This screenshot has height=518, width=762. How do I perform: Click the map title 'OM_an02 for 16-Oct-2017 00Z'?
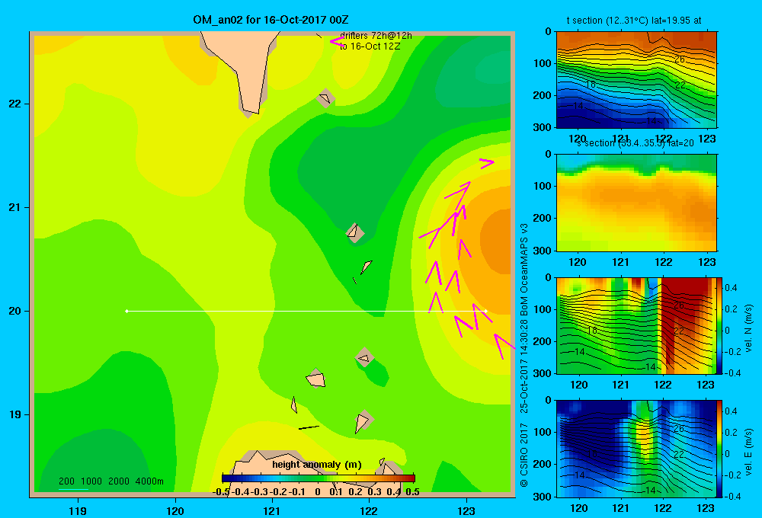click(271, 20)
